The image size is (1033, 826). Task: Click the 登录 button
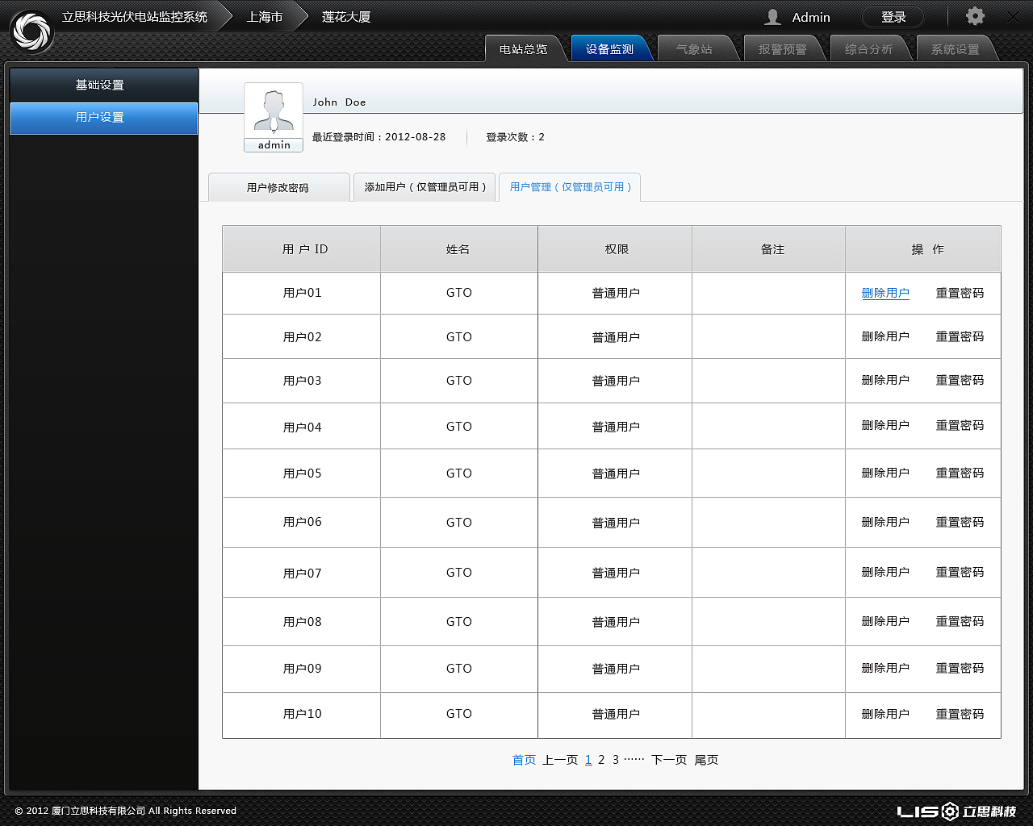click(893, 16)
